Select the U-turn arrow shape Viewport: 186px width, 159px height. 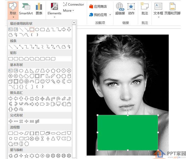pyautogui.click(x=58, y=99)
